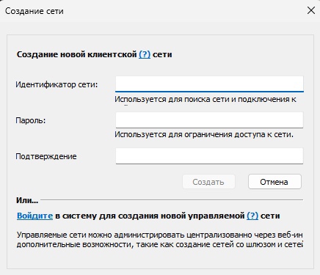Click the Подтверждение label
The image size is (320, 275).
click(46, 156)
